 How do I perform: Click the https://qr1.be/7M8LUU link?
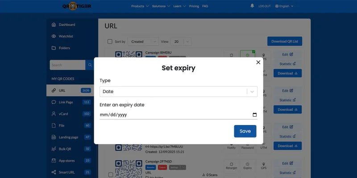pyautogui.click(x=166, y=147)
